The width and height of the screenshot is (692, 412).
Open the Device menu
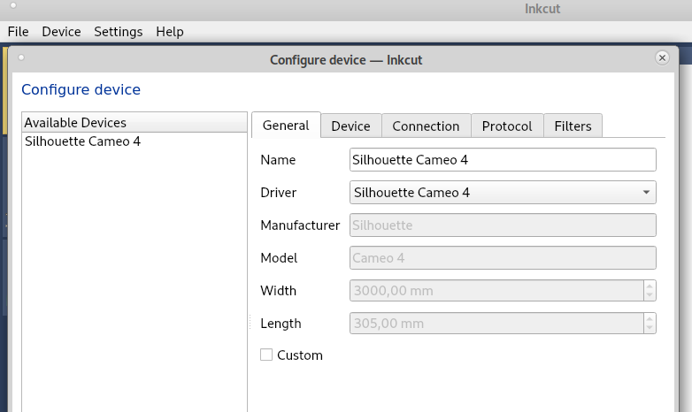[x=61, y=32]
